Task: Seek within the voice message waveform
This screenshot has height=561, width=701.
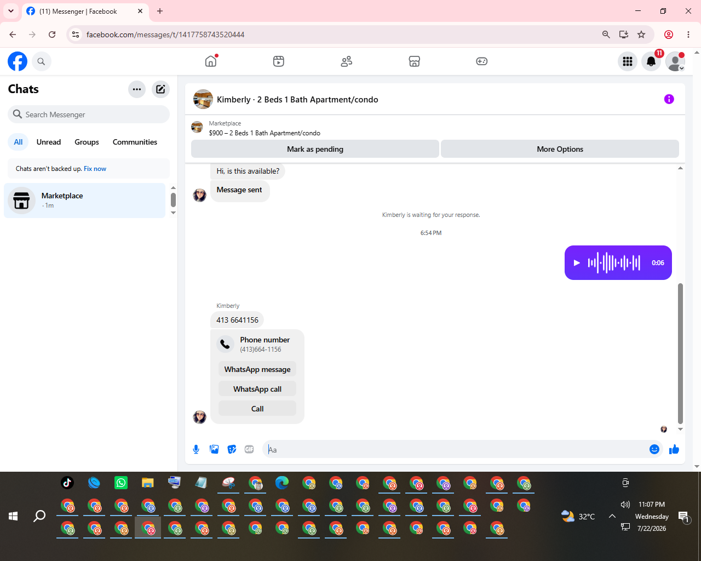Action: click(x=614, y=263)
